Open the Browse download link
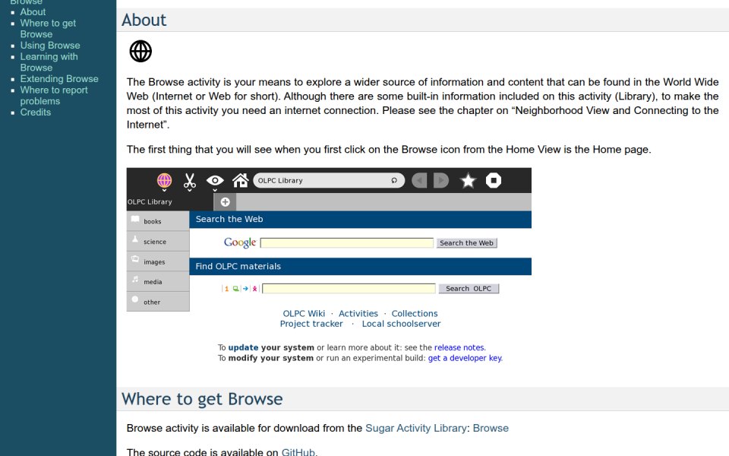The image size is (729, 456). click(491, 428)
